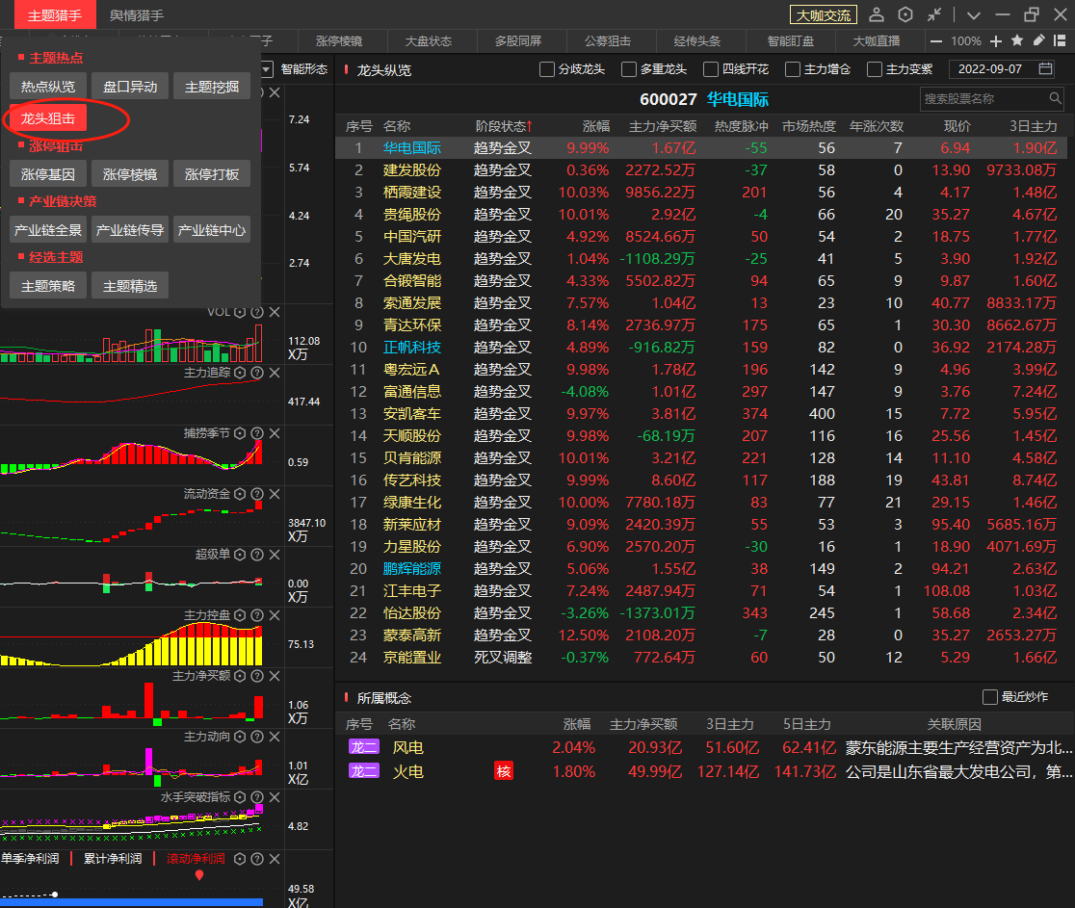
Task: Open the dropdown arrow beside 智能形态
Action: click(267, 69)
